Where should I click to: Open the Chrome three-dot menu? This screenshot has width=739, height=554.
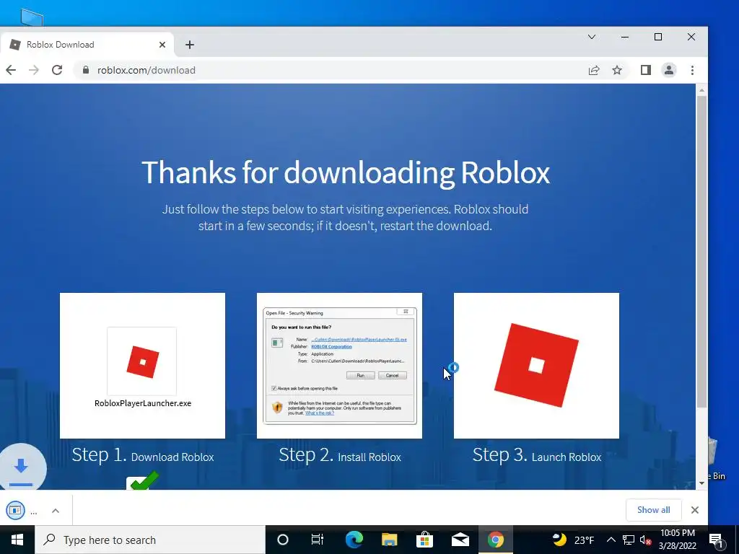(x=692, y=70)
